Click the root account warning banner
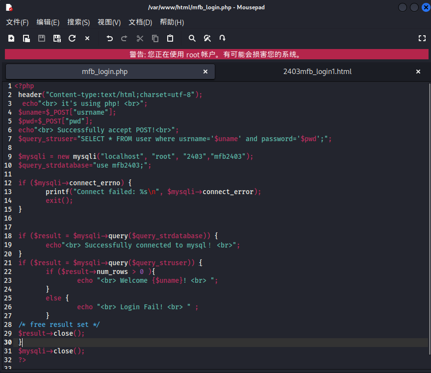Screen dimensions: 431x373 click(217, 54)
